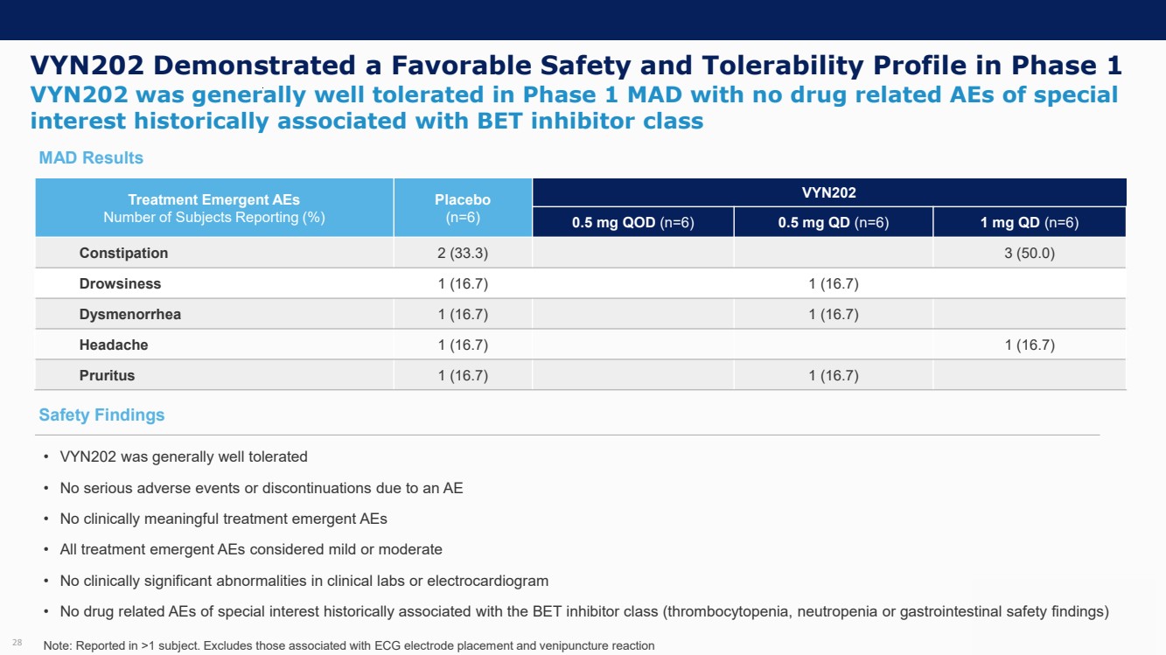The width and height of the screenshot is (1166, 655).
Task: Click the Treatment Emergent AEs header cell
Action: [x=214, y=208]
